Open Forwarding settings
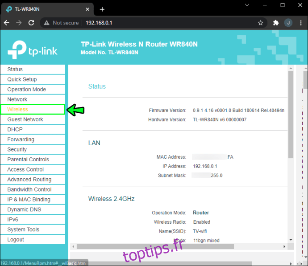The width and height of the screenshot is (308, 266). click(x=33, y=139)
